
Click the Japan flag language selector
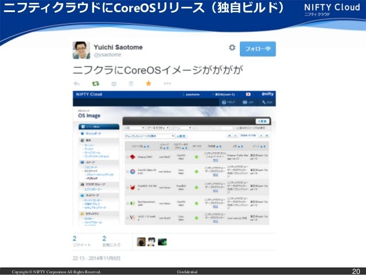[x=248, y=94]
